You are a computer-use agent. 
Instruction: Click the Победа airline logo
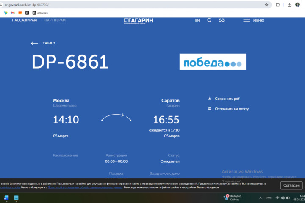(x=212, y=62)
